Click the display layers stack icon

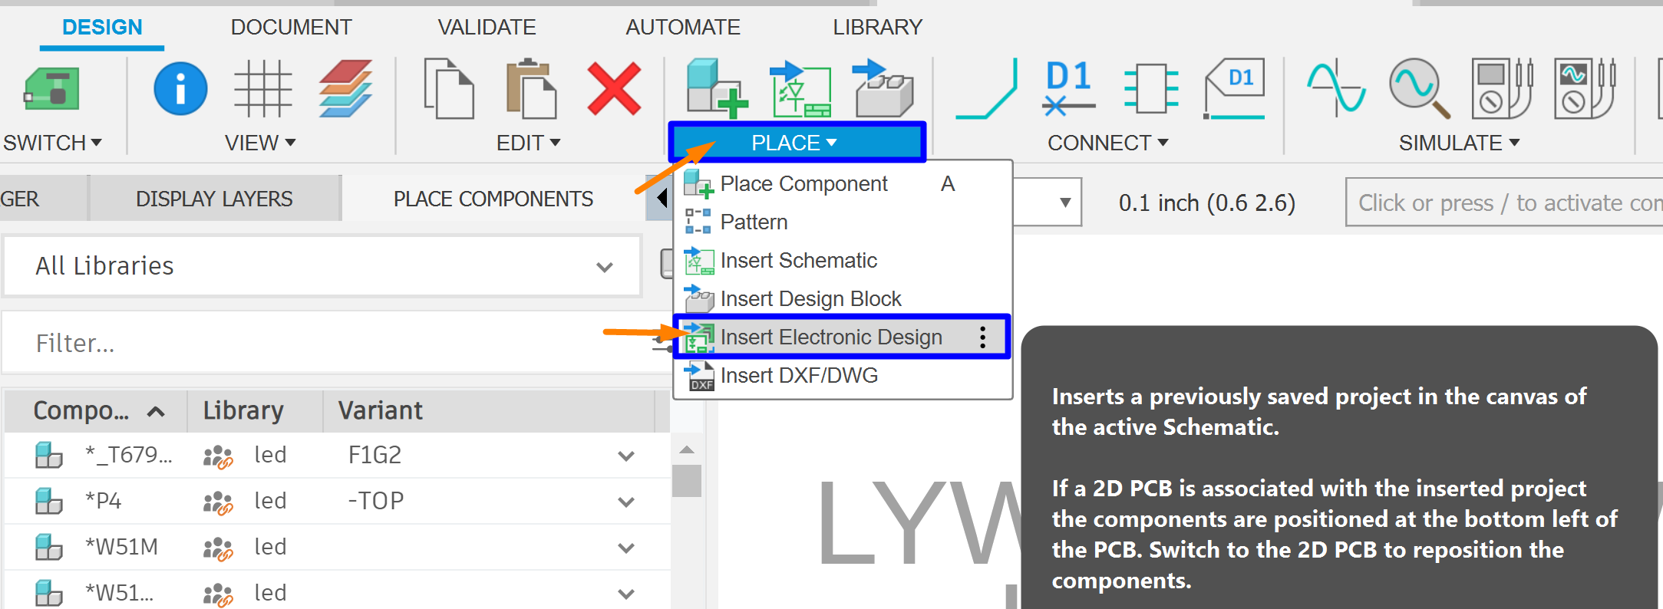pos(347,88)
